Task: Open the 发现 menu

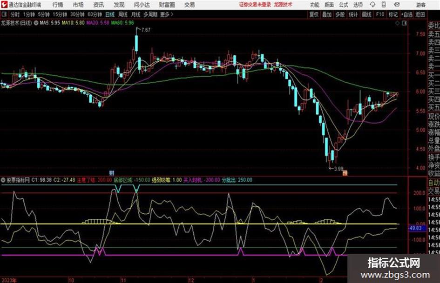Action: coord(119,5)
